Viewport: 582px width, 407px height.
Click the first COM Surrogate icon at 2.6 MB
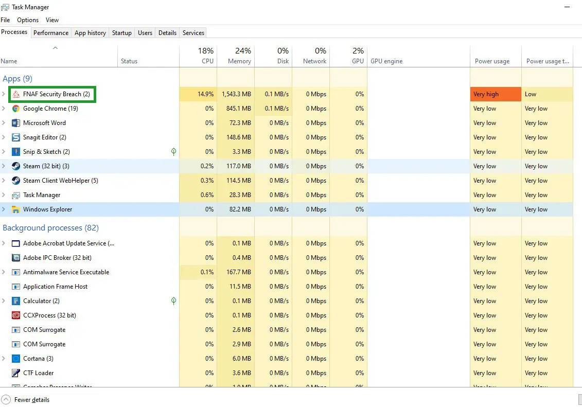[x=15, y=330]
